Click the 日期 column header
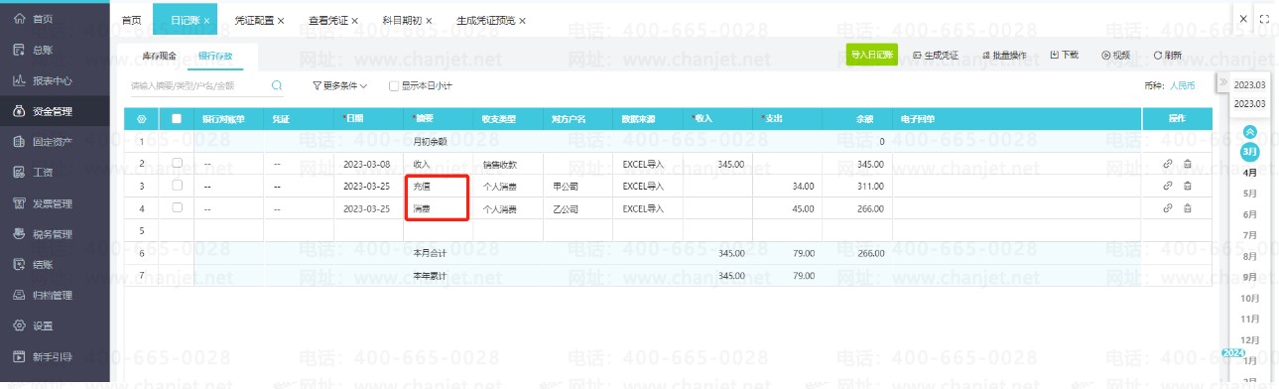This screenshot has height=389, width=1279. click(369, 119)
